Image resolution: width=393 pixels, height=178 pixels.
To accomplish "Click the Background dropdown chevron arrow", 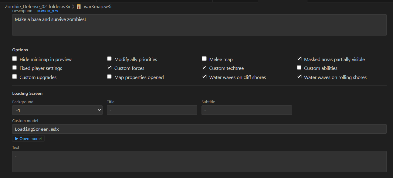I will pyautogui.click(x=99, y=110).
